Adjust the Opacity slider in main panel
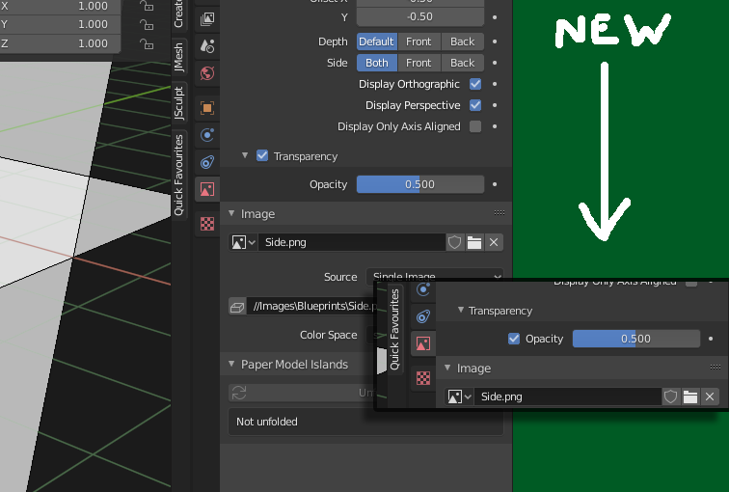Screen dimensions: 729x492 [x=420, y=184]
